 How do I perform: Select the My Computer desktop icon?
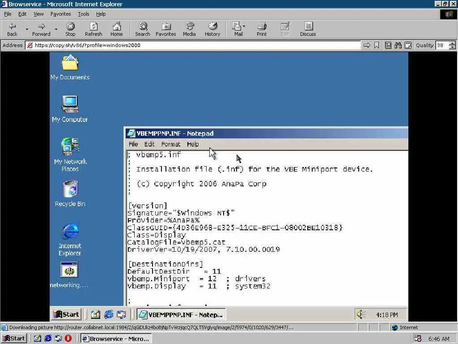point(70,109)
